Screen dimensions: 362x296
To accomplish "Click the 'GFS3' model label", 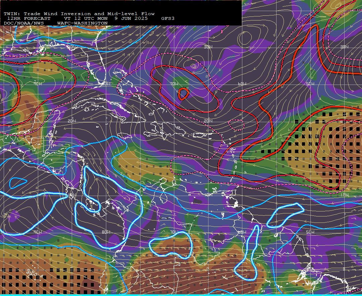I will coord(168,18).
